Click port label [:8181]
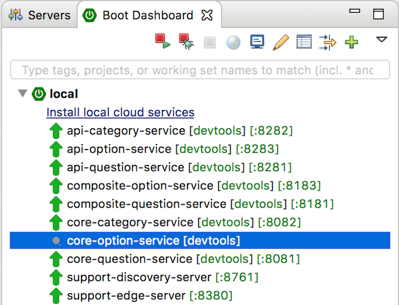Viewport: 399px width, 305px height. click(312, 204)
